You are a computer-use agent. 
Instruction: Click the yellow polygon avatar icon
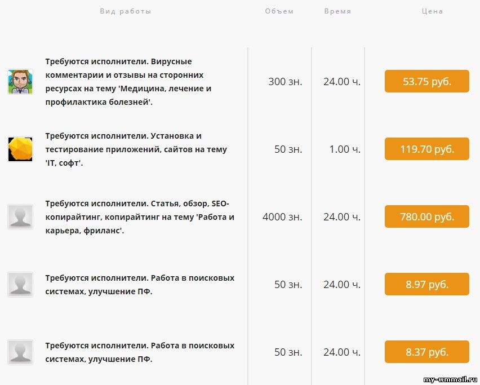(x=20, y=149)
